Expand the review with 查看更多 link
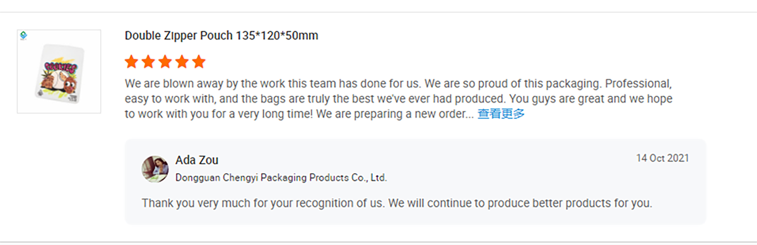This screenshot has height=245, width=757. pos(501,114)
